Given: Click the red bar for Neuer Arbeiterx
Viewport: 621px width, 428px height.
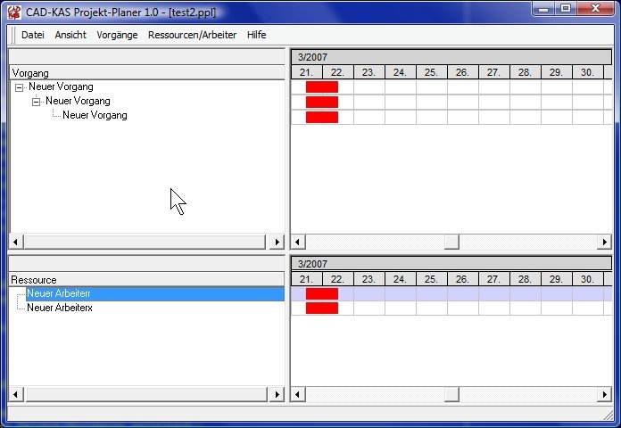Looking at the screenshot, I should [322, 308].
